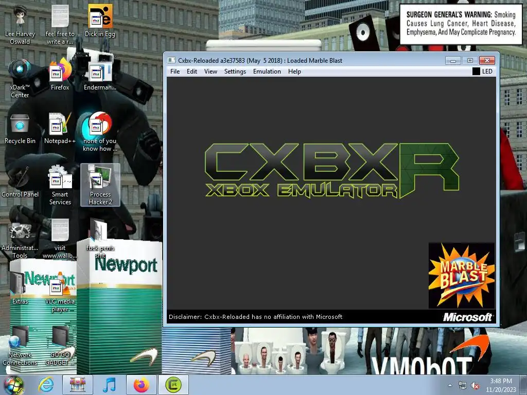Viewport: 527px width, 395px height.
Task: Click the Cxbx-Reloaded title bar icon
Action: (171, 61)
